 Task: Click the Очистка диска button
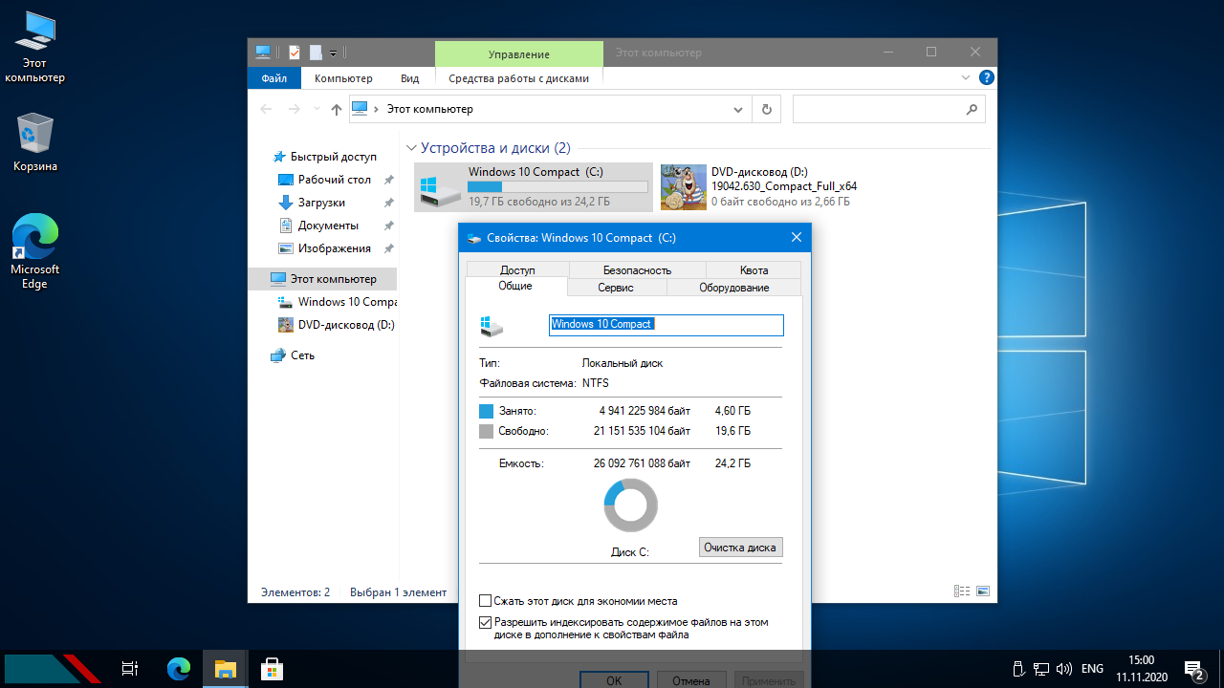(740, 548)
